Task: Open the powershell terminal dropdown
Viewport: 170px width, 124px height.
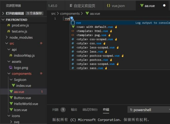Action: (x=149, y=110)
